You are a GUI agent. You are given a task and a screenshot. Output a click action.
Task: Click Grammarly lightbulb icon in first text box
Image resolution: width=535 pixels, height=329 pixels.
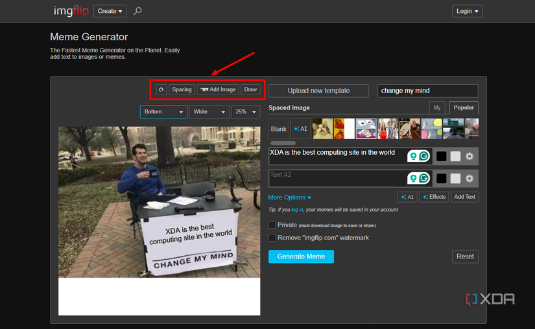tap(413, 156)
